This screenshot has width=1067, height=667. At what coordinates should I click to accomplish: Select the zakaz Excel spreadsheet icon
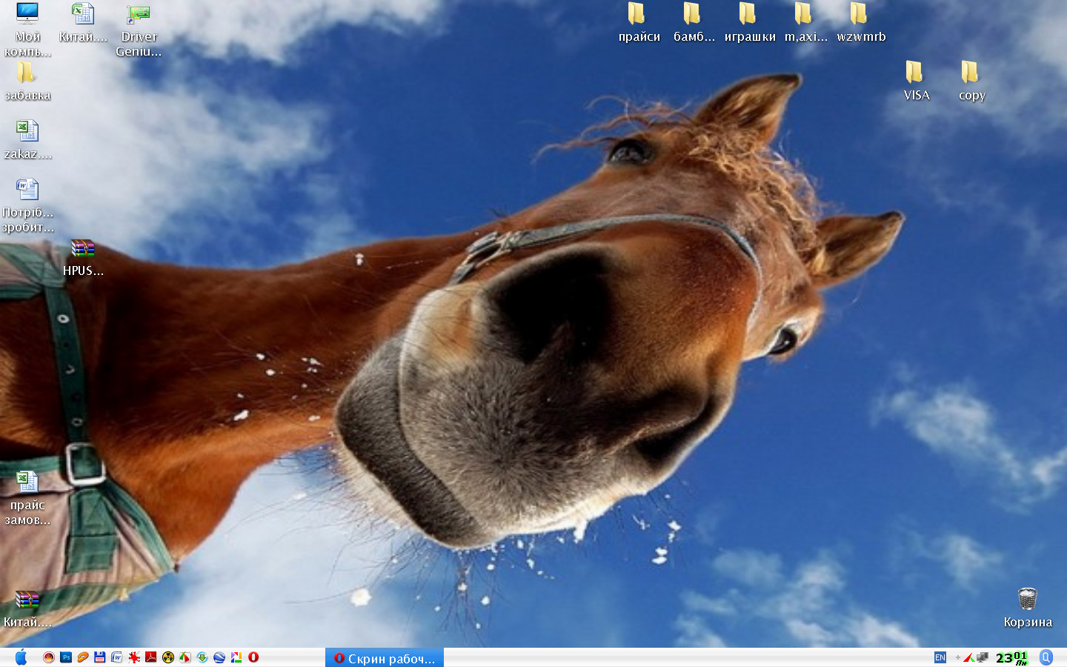pos(27,131)
